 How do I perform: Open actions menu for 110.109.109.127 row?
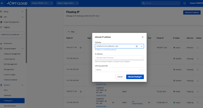(x=198, y=59)
